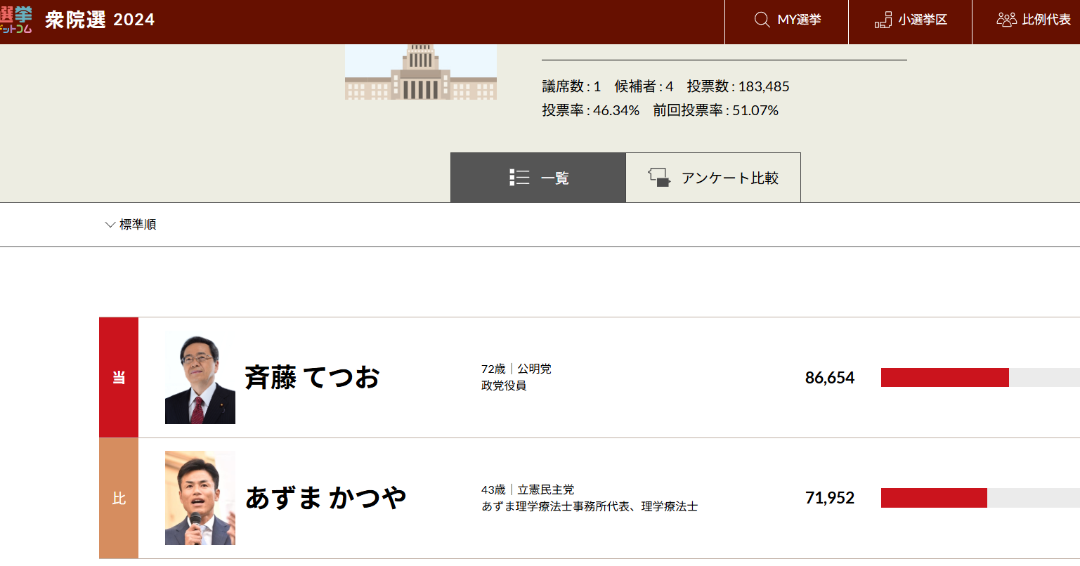Click 斉藤 てつお's portrait photo
This screenshot has height=566, width=1080.
coord(200,379)
